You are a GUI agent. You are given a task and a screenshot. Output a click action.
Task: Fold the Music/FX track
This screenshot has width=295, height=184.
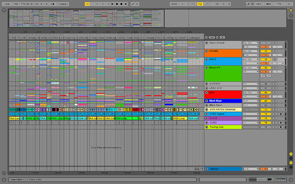tap(206, 68)
